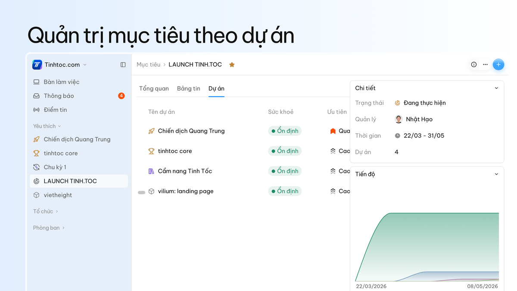This screenshot has width=517, height=291.
Task: Click the Tinhtoc.com logo icon
Action: click(x=37, y=65)
